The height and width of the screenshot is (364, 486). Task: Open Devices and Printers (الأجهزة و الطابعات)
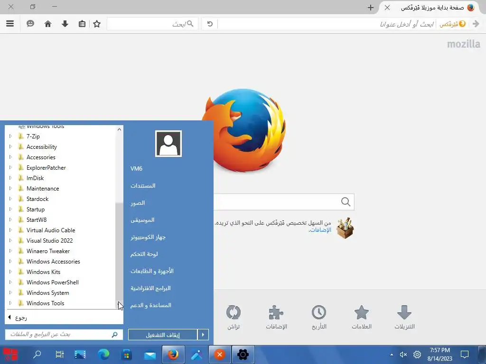152,271
